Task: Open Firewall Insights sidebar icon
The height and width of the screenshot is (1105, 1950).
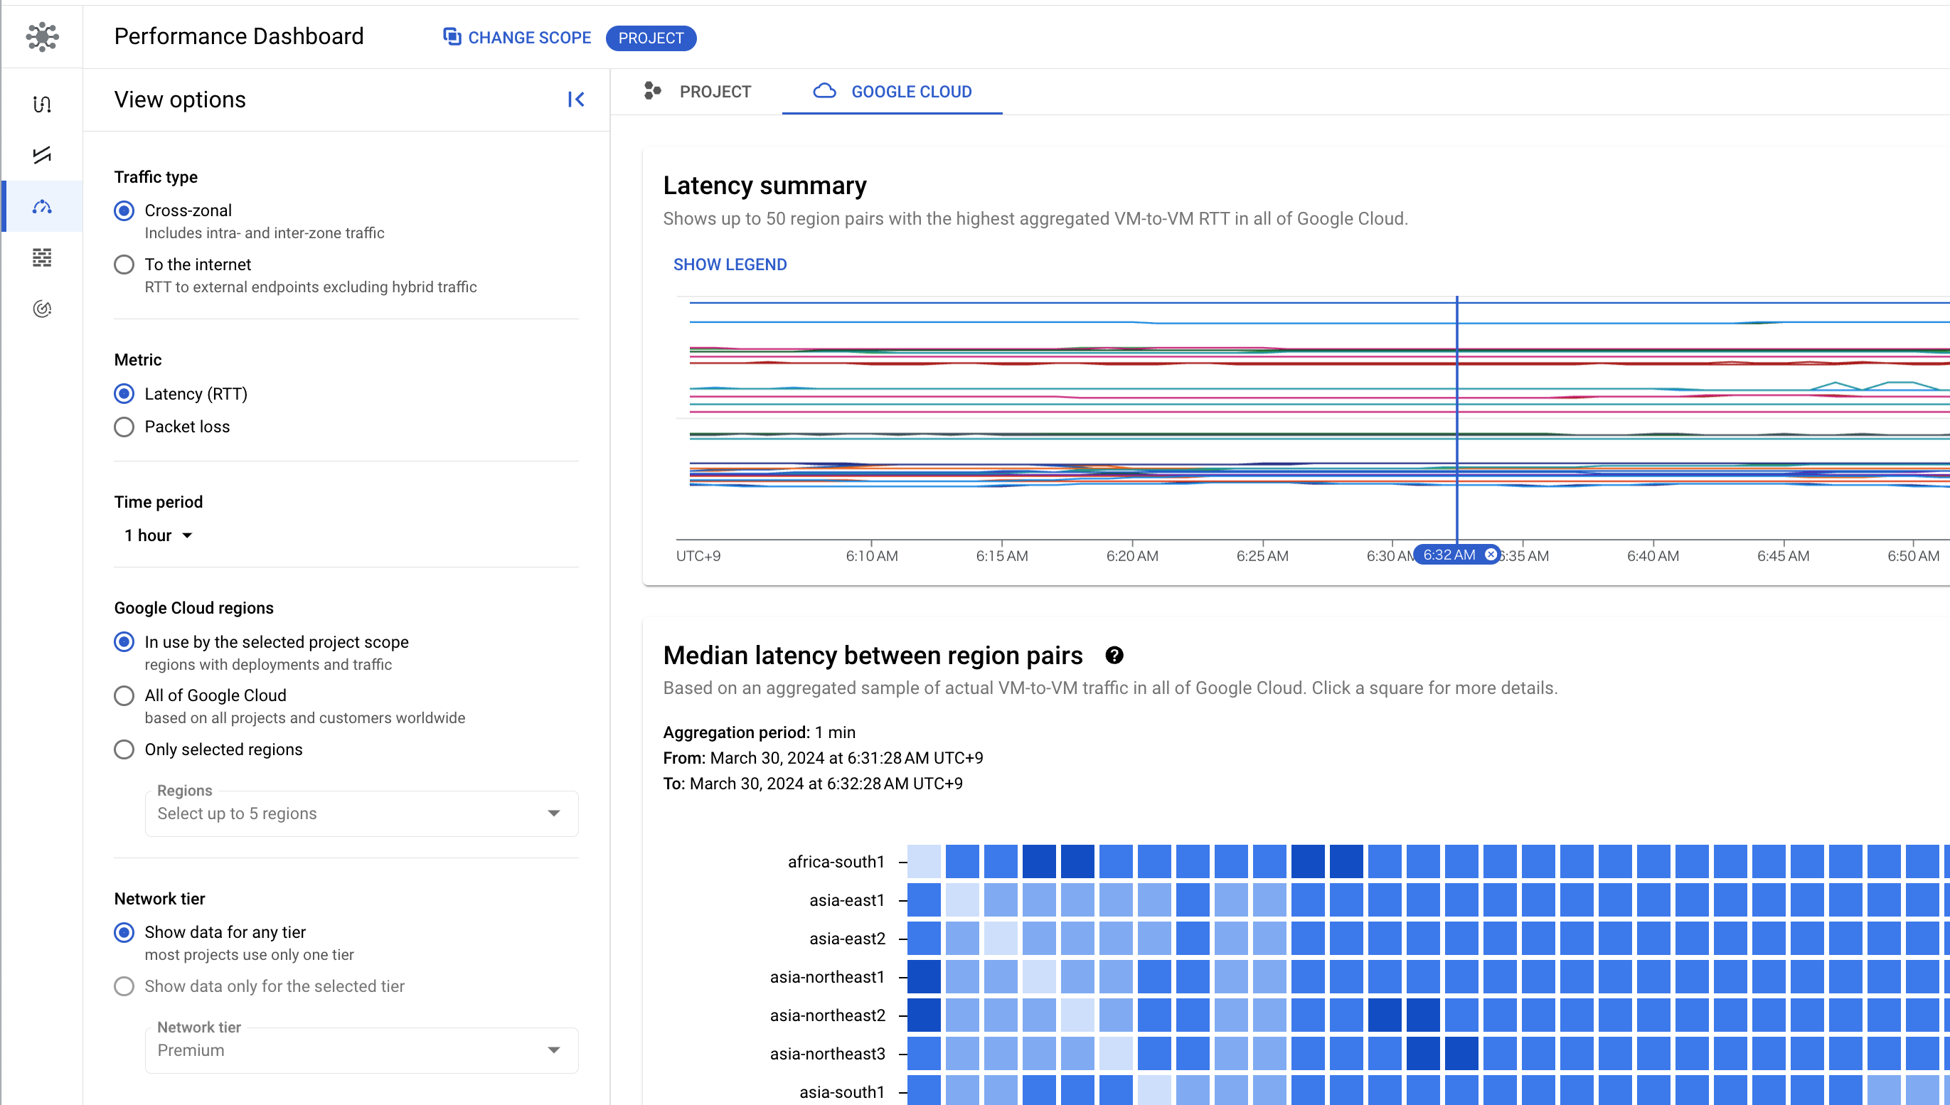Action: (42, 258)
